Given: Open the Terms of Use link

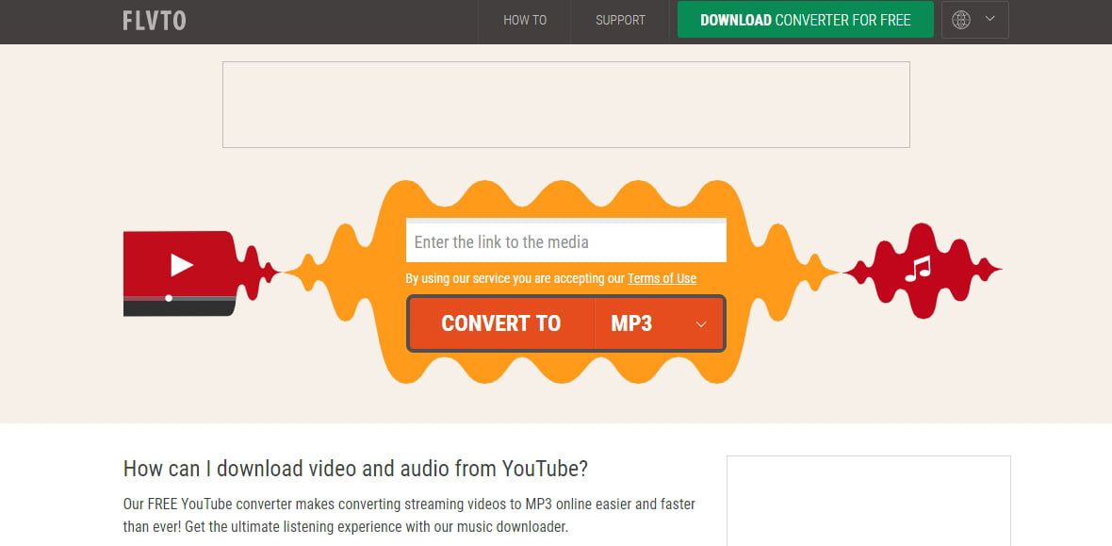Looking at the screenshot, I should [662, 278].
